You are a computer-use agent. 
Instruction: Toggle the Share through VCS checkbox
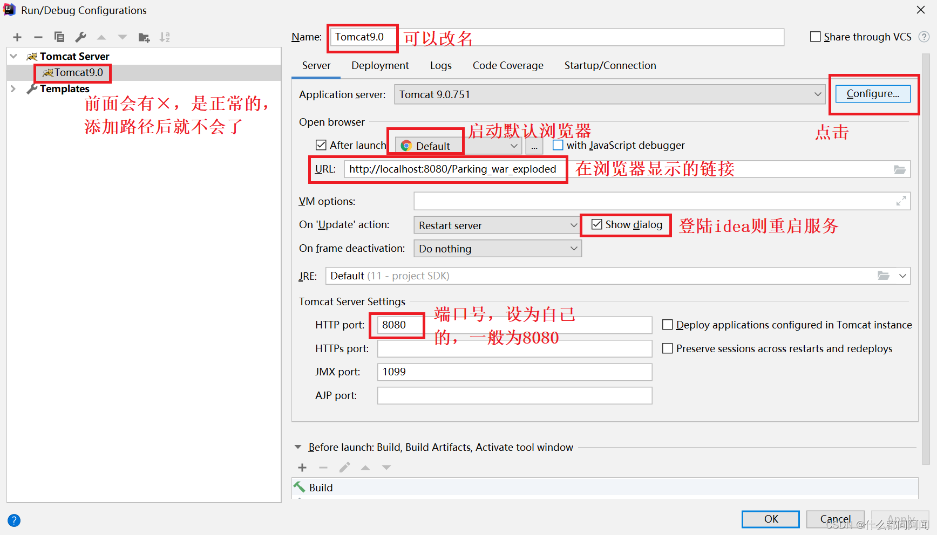pos(816,37)
